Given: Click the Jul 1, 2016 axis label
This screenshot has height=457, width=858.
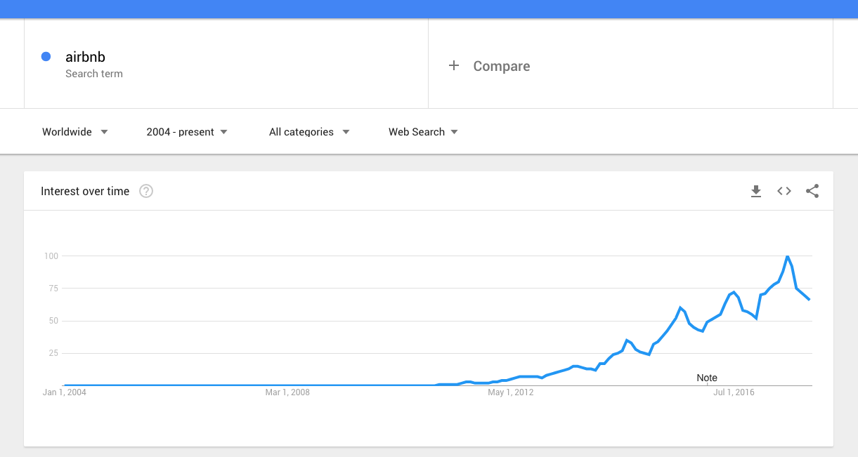Looking at the screenshot, I should pyautogui.click(x=734, y=392).
